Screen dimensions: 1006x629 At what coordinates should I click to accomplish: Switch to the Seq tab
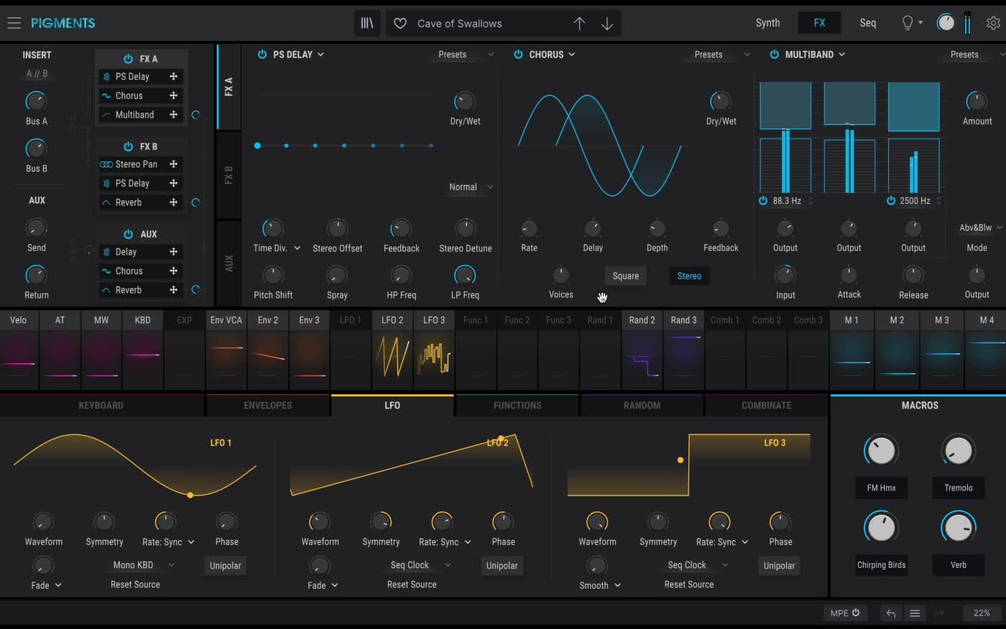coord(868,23)
